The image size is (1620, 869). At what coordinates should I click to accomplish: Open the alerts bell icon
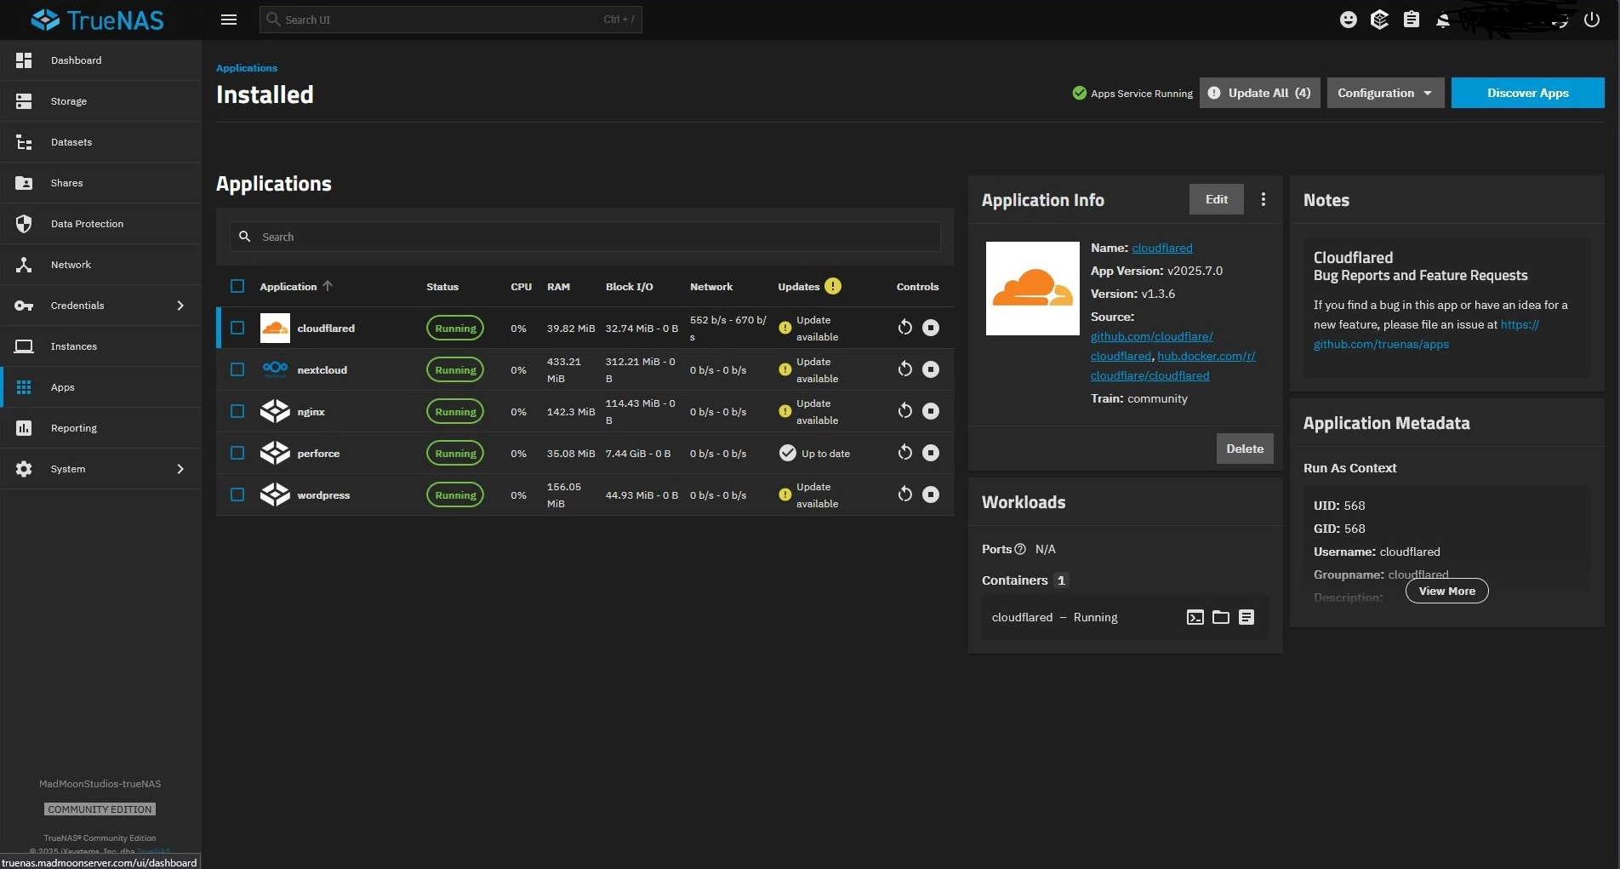tap(1442, 20)
